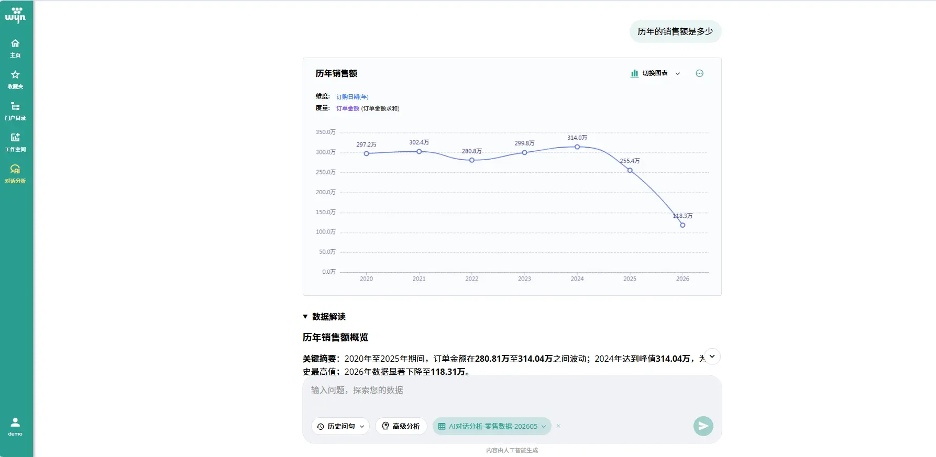Open the 历史问句 dropdown arrow
The height and width of the screenshot is (457, 936).
coord(362,427)
